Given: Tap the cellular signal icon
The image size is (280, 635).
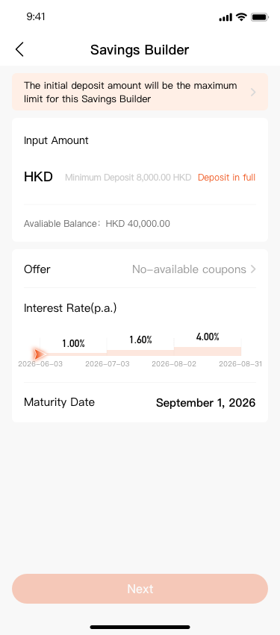Looking at the screenshot, I should coord(225,17).
